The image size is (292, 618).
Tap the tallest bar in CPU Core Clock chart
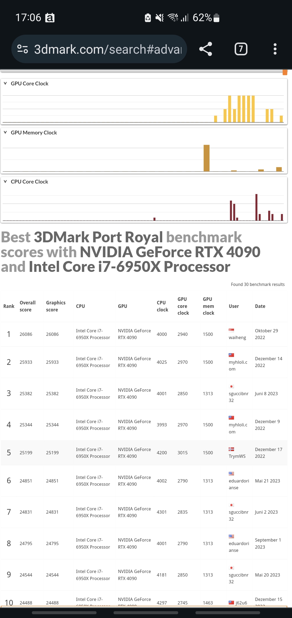click(256, 207)
